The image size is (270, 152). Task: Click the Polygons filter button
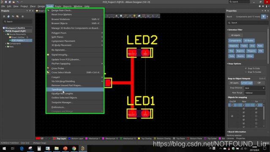(x=251, y=51)
